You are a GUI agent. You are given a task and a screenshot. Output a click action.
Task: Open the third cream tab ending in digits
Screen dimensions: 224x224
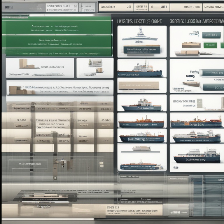(159, 7)
